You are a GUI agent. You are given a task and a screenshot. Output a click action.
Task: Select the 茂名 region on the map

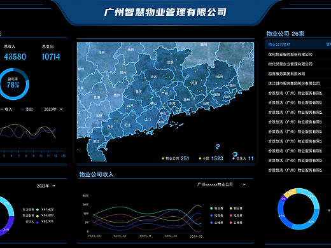pos(110,127)
